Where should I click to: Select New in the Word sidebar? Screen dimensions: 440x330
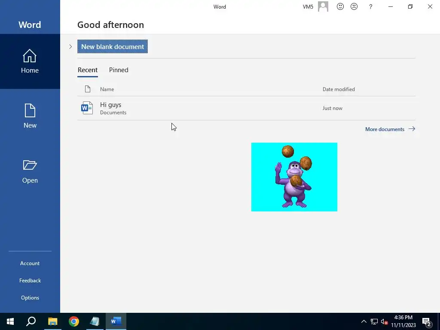click(30, 116)
